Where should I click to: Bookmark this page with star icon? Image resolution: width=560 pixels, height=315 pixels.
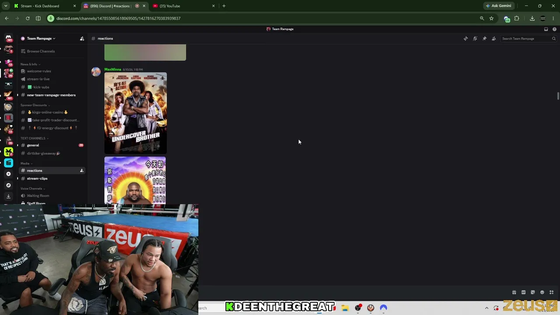tap(491, 18)
